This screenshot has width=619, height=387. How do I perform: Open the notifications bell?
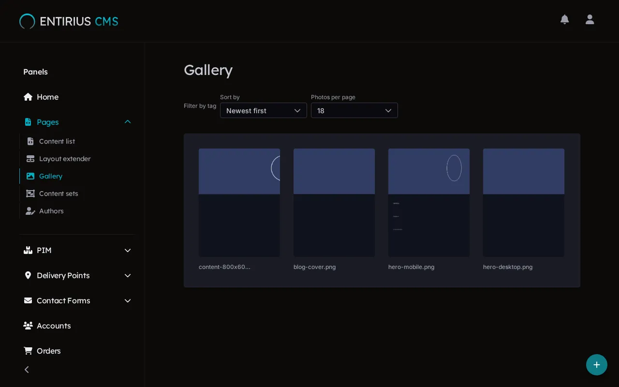(564, 19)
